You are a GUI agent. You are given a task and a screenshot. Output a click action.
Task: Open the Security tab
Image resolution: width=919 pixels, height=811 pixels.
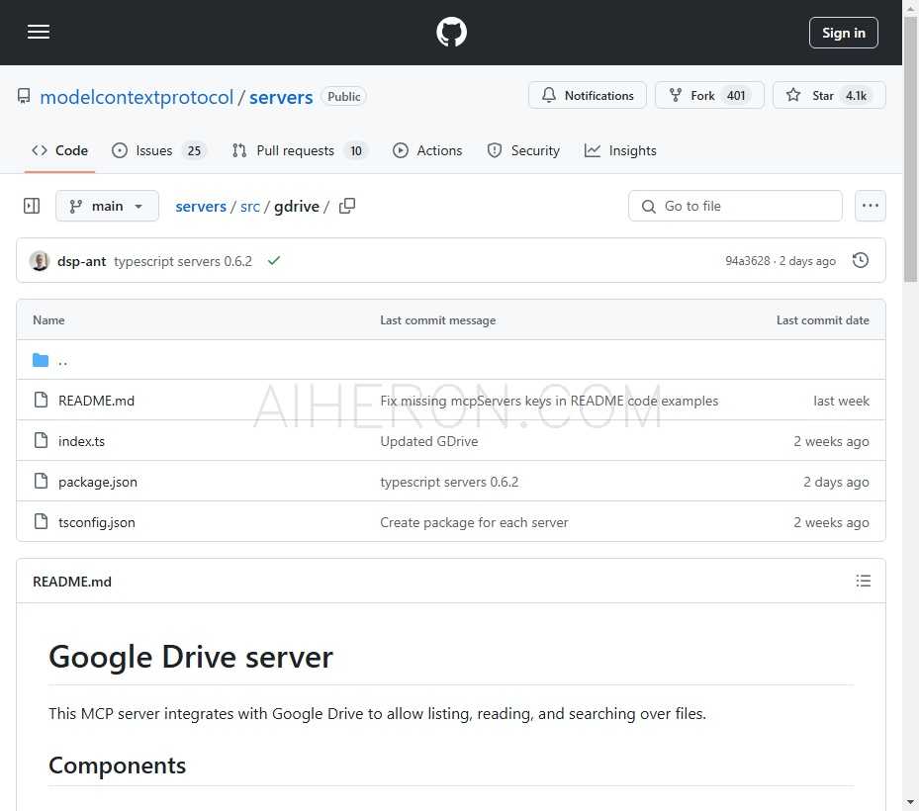pyautogui.click(x=523, y=150)
